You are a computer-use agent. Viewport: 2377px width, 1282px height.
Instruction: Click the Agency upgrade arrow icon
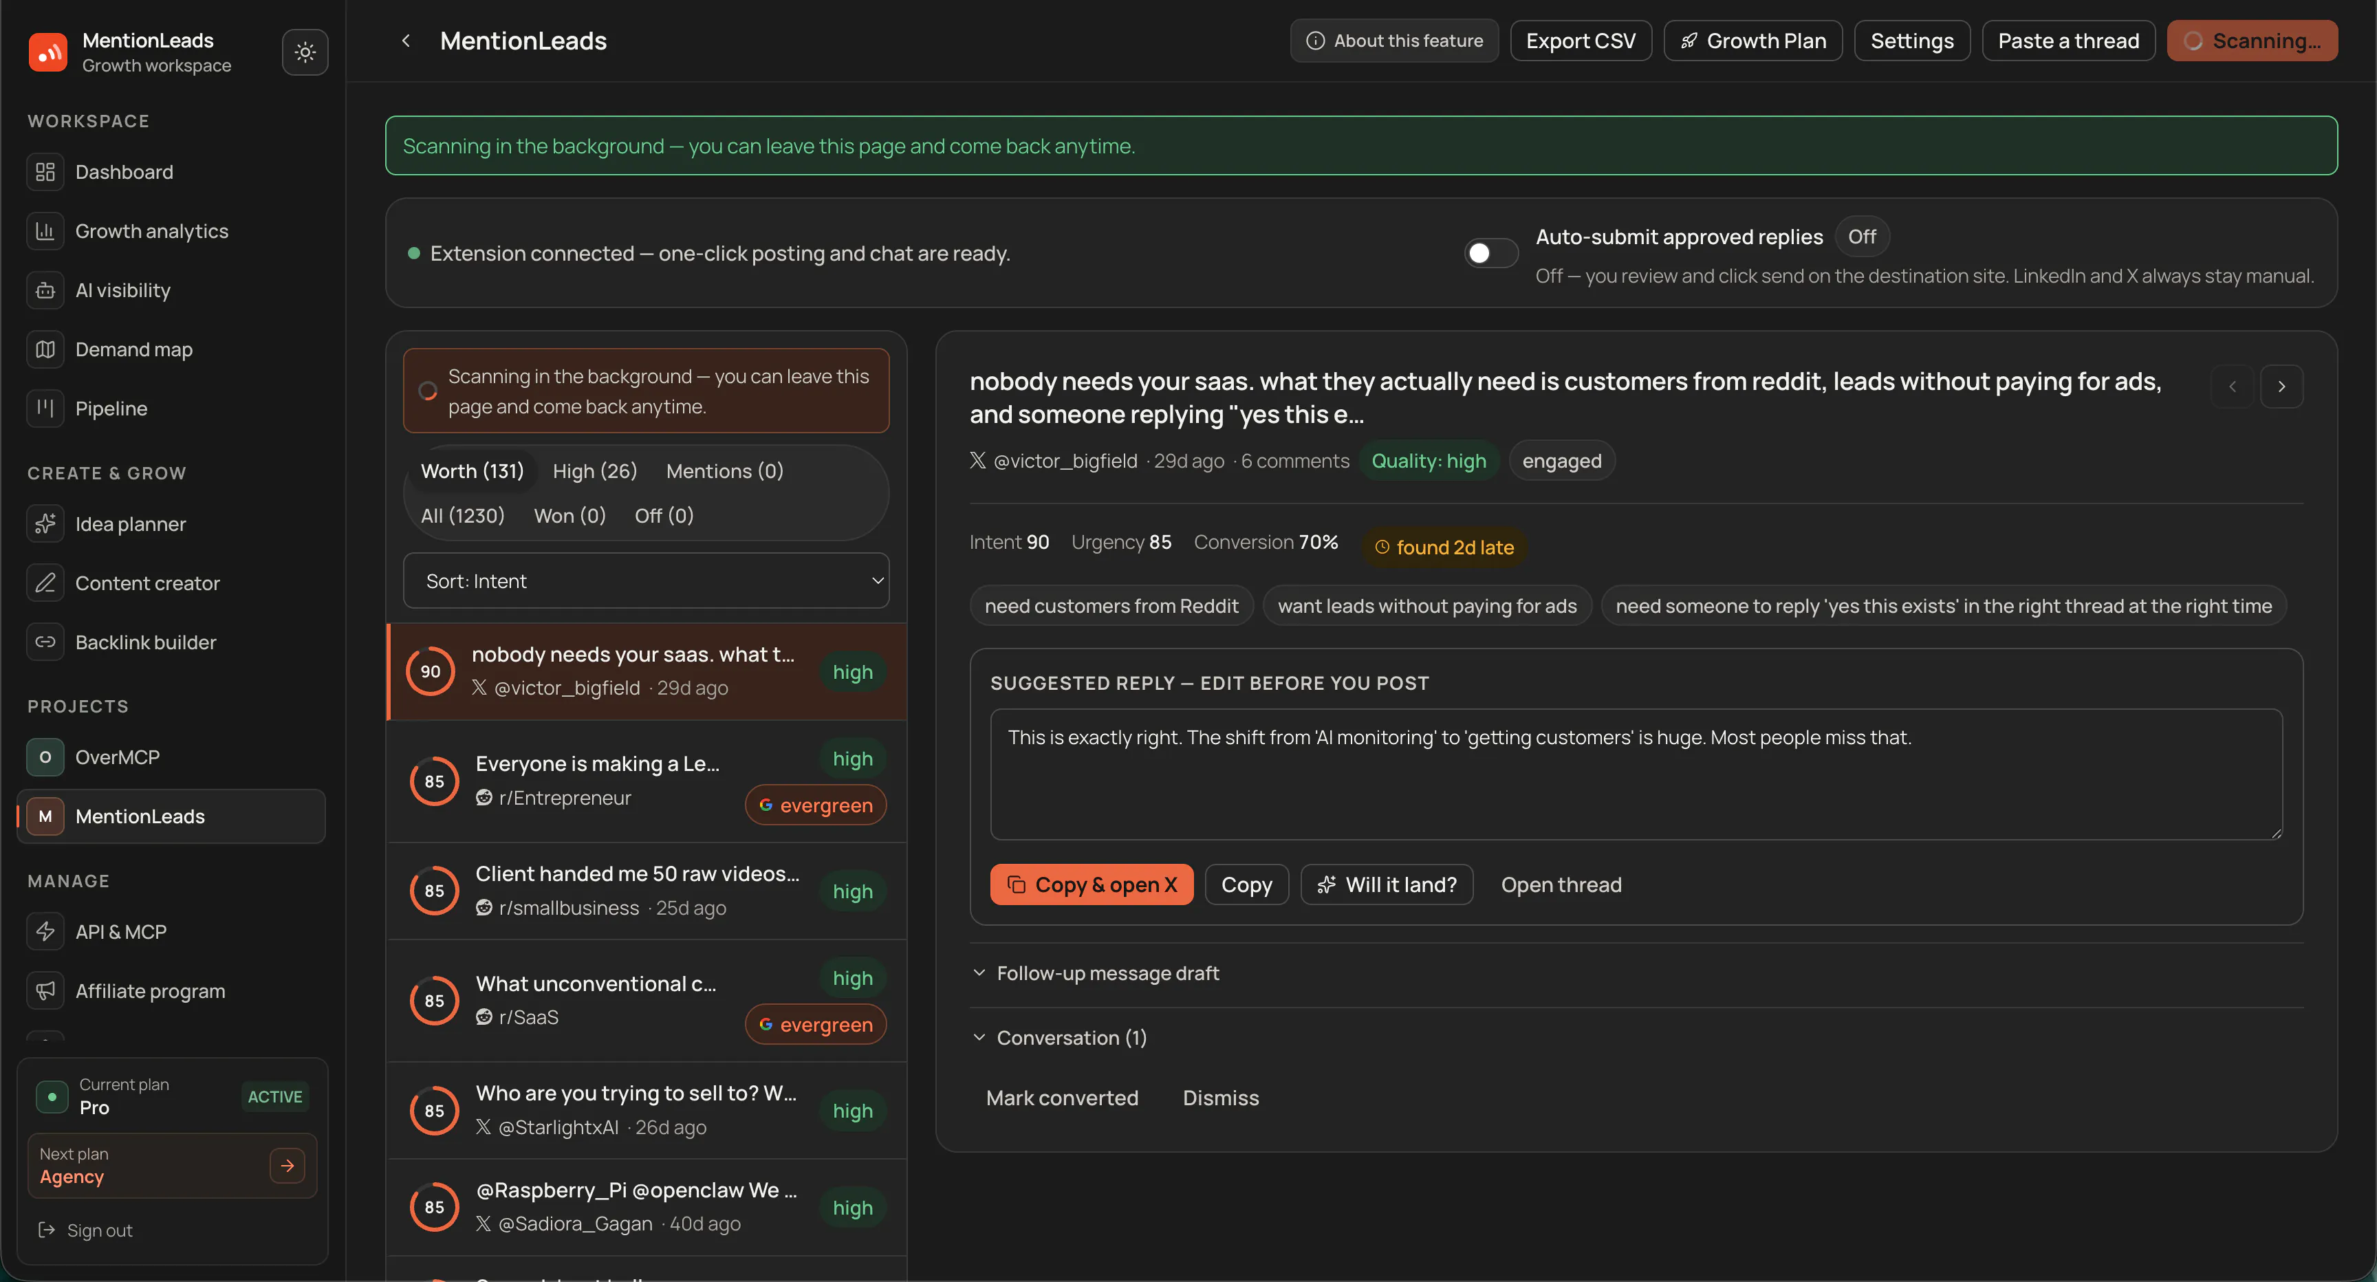pos(287,1165)
